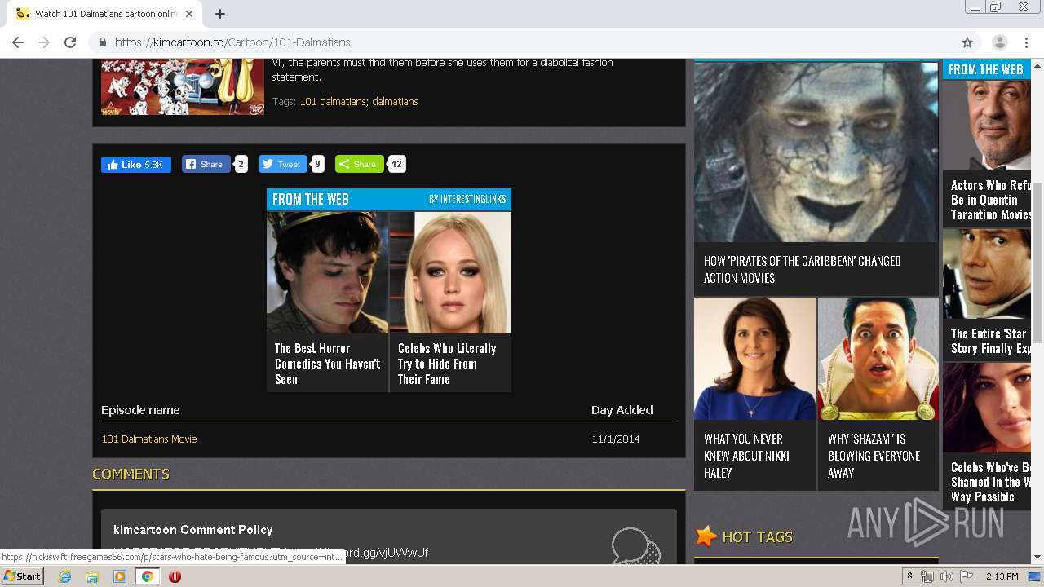Click the Episode name column header
The width and height of the screenshot is (1044, 587).
[140, 410]
